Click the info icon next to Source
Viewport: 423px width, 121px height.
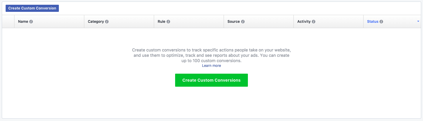click(x=243, y=22)
